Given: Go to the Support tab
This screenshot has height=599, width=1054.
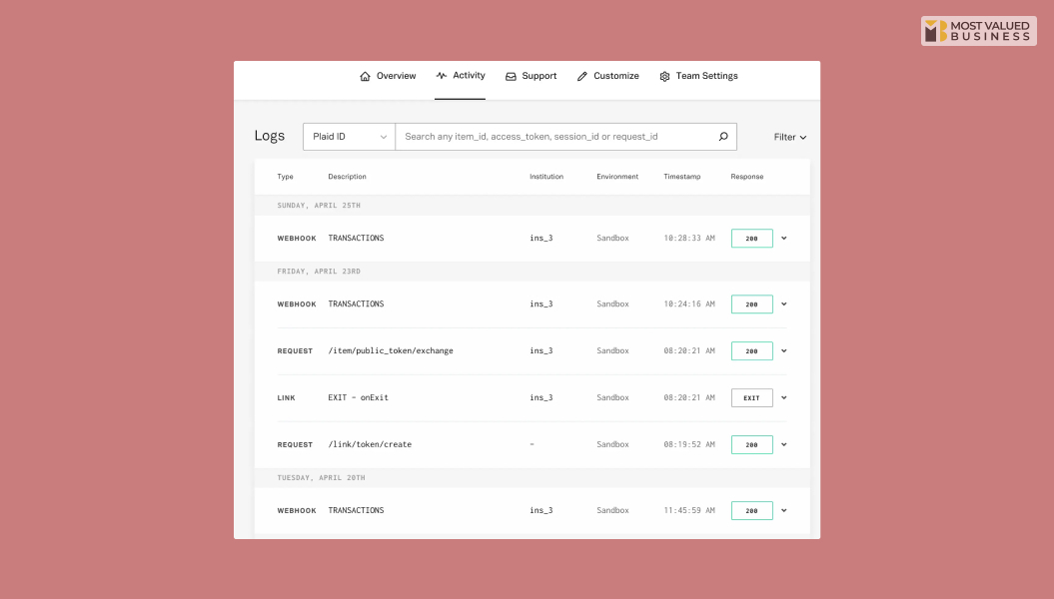Looking at the screenshot, I should (x=531, y=76).
